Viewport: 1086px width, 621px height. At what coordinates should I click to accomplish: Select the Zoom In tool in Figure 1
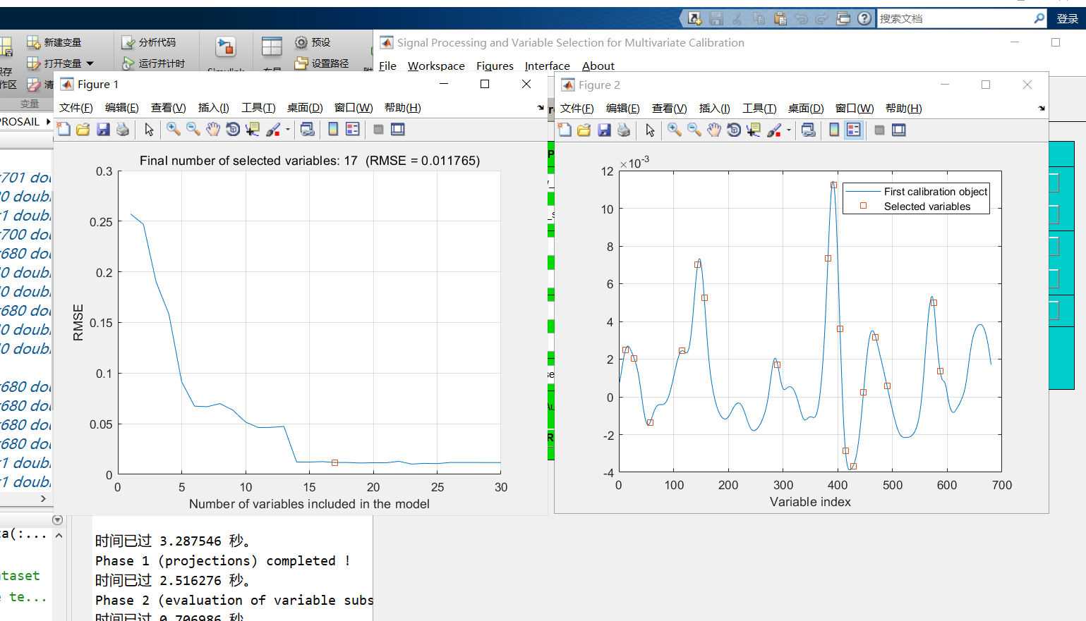tap(173, 130)
